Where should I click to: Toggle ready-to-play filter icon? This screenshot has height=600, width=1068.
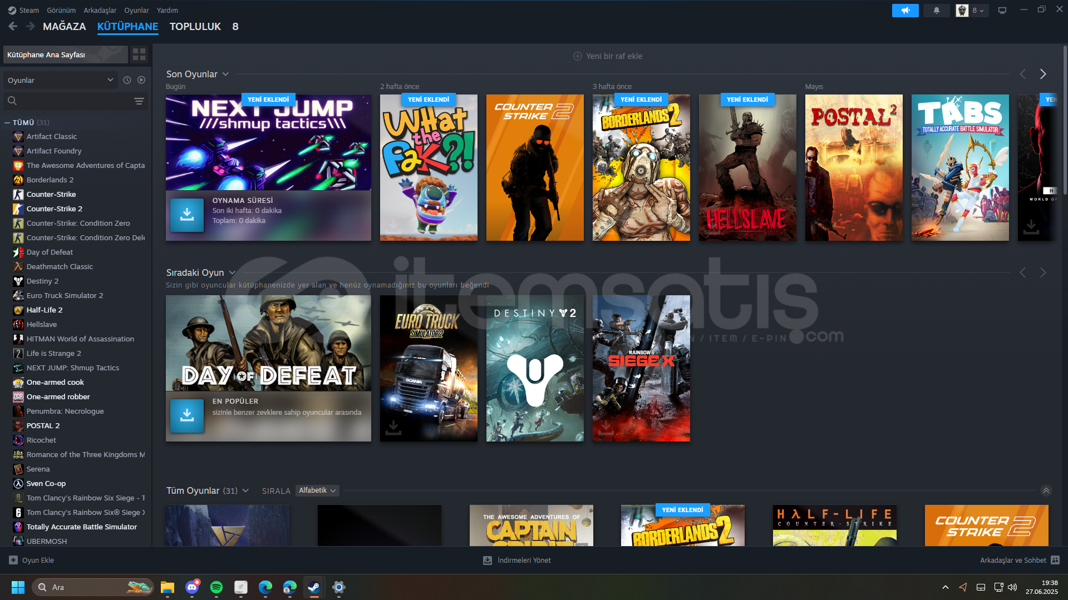click(x=141, y=80)
